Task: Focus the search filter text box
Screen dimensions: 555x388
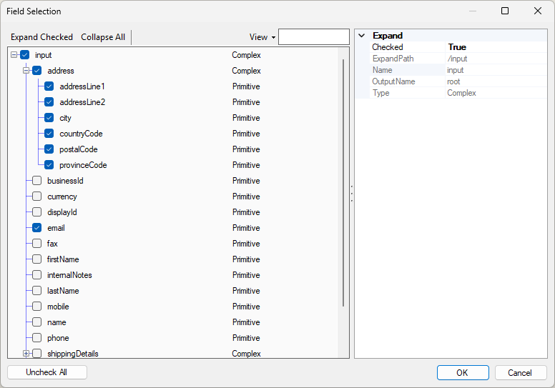Action: pyautogui.click(x=313, y=36)
